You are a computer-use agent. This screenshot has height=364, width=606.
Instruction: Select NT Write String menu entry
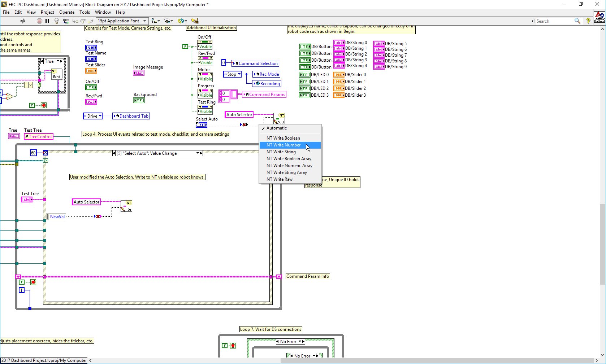[x=290, y=152]
